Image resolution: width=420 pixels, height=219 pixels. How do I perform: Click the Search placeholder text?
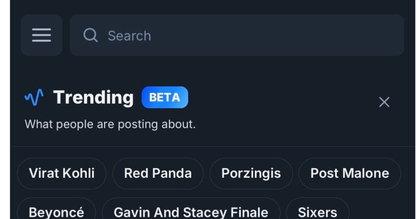[129, 35]
